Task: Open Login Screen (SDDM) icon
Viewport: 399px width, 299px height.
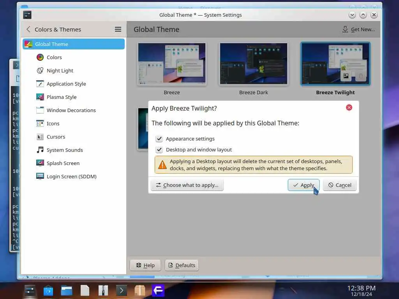Action: pos(40,176)
